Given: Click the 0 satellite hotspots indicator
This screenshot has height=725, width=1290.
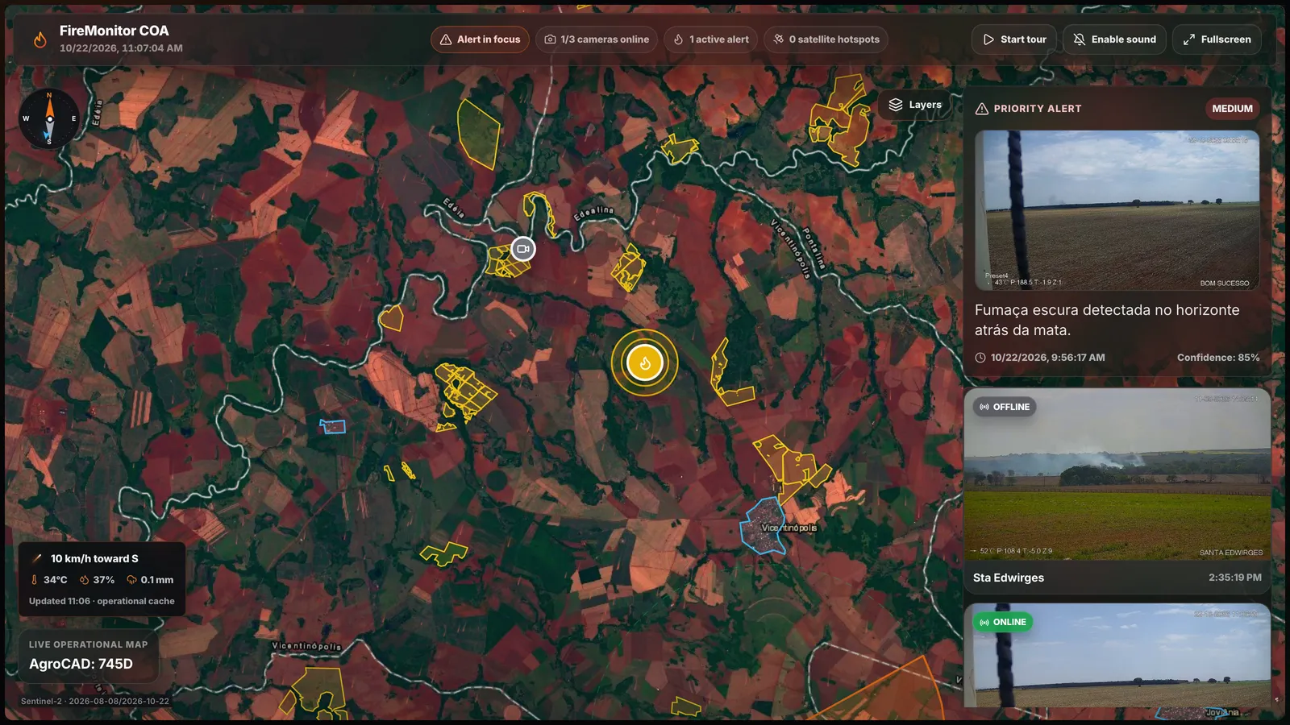Looking at the screenshot, I should click(826, 39).
